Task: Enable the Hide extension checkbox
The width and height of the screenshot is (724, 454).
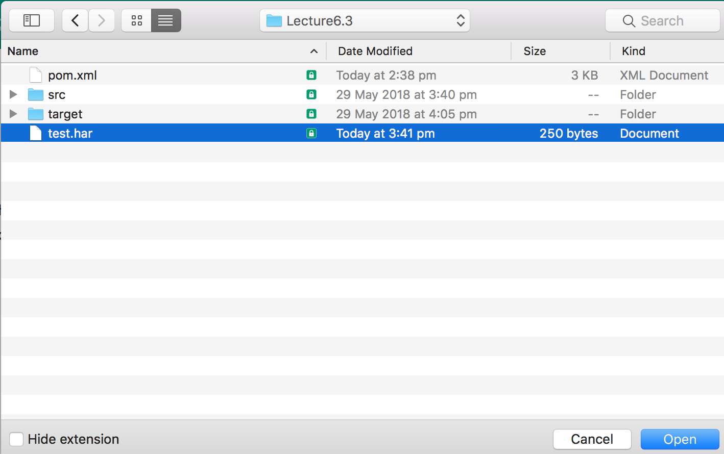Action: pyautogui.click(x=16, y=439)
